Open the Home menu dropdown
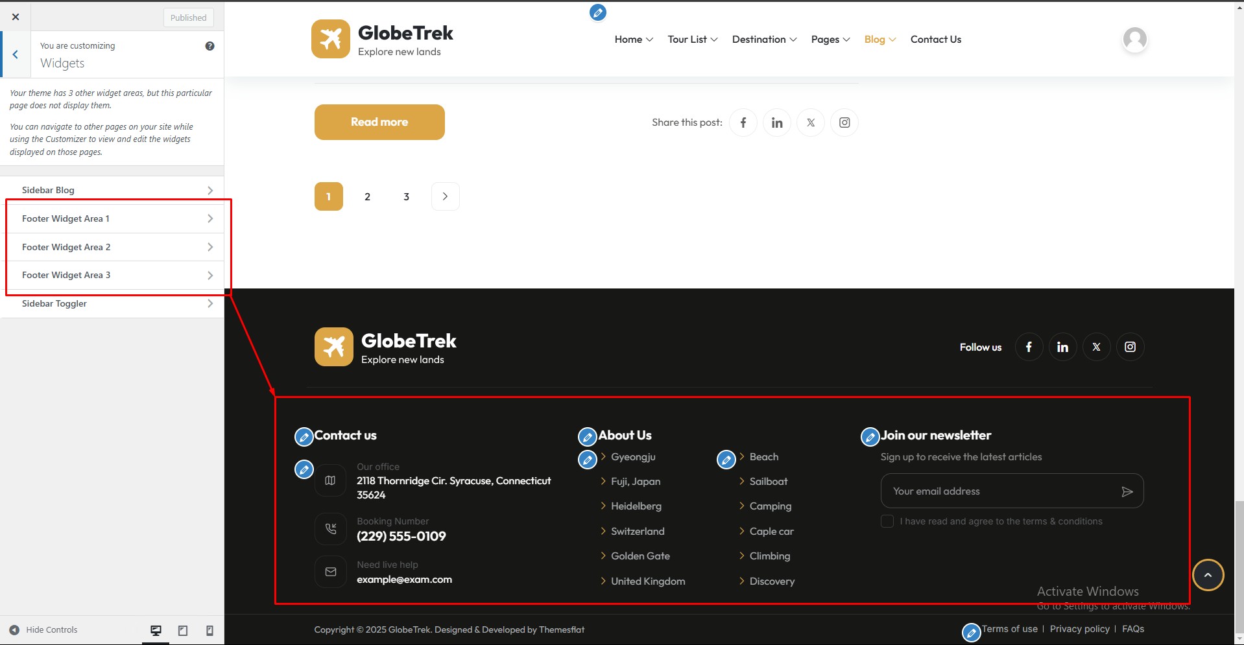Viewport: 1244px width, 645px height. click(x=634, y=40)
